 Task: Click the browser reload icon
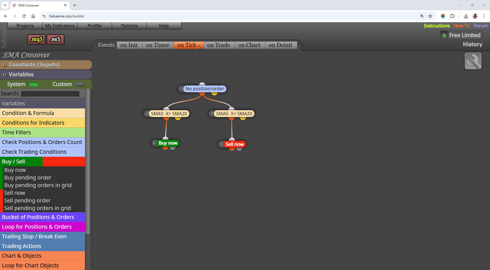point(24,16)
